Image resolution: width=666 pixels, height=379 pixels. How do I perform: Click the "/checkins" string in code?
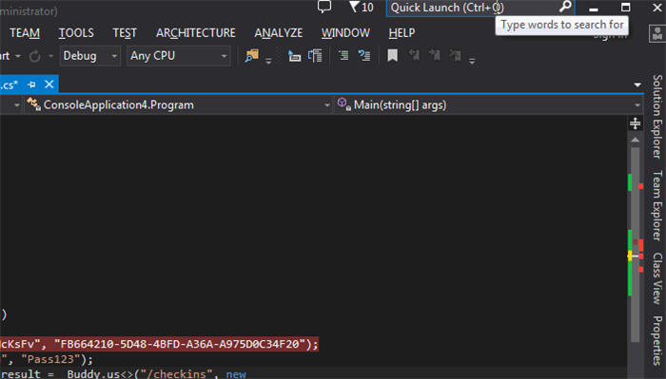(176, 374)
